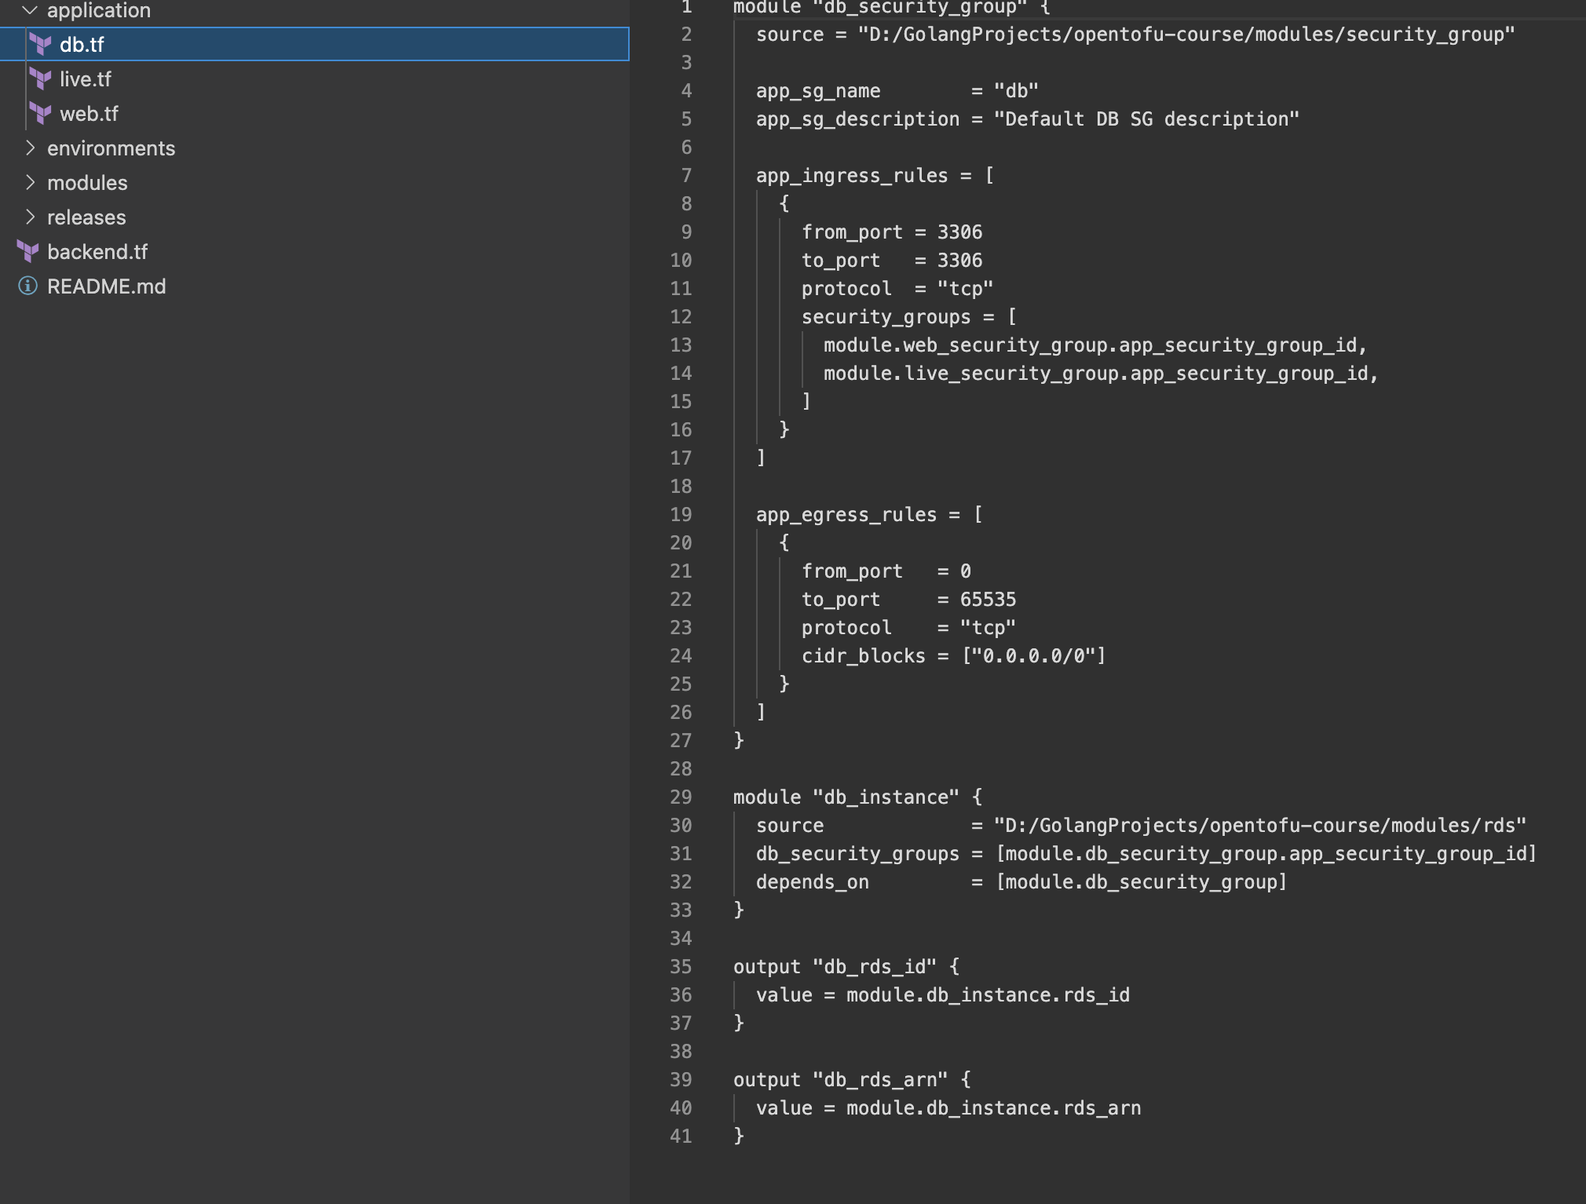
Task: Click the app_sg_name attribute text
Action: click(x=818, y=91)
